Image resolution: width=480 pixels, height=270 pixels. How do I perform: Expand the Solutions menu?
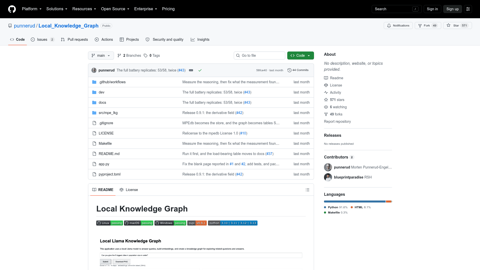(57, 9)
